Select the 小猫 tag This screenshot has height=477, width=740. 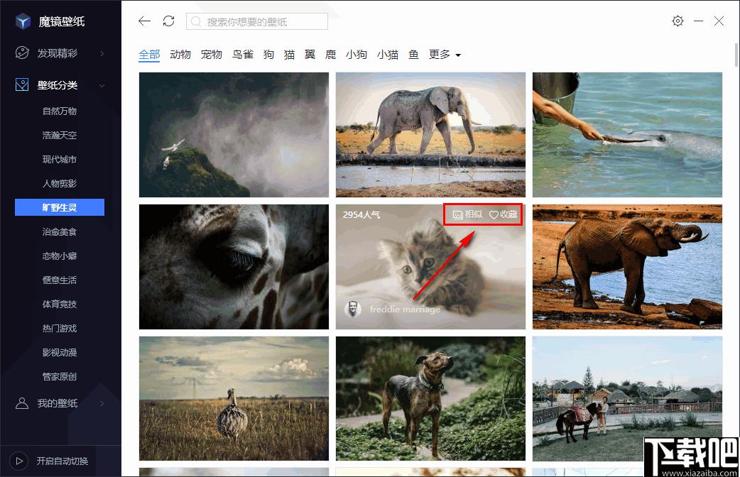coord(388,55)
